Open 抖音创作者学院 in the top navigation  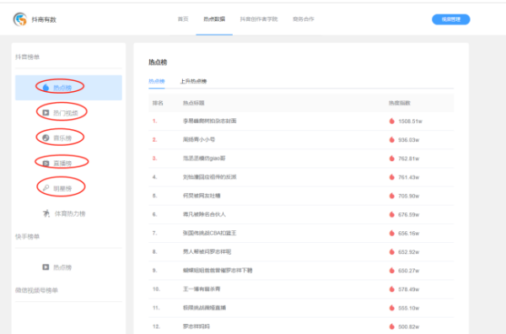[x=259, y=19]
